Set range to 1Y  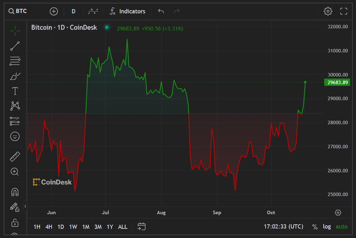(110, 227)
